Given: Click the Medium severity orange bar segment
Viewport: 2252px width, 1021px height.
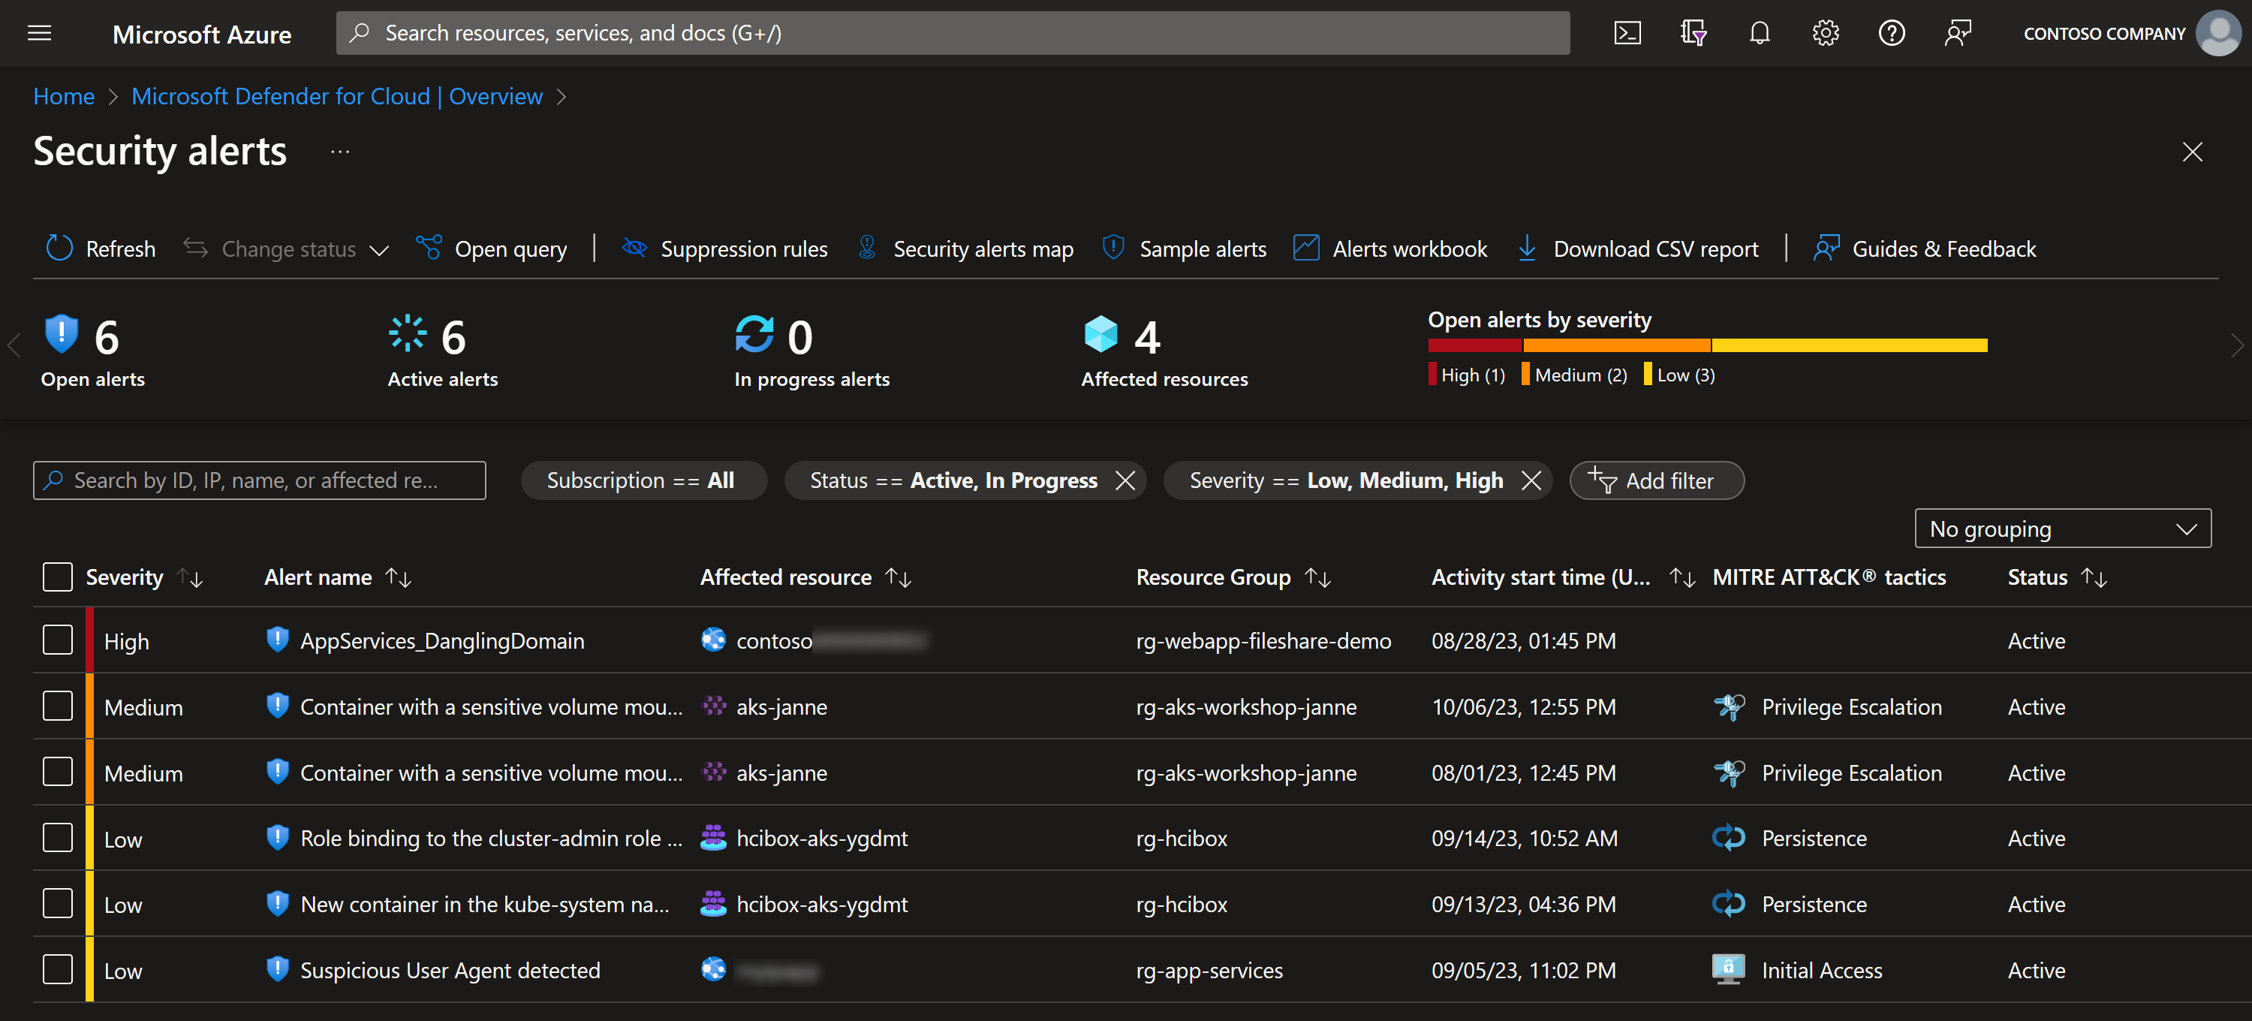Looking at the screenshot, I should [1616, 345].
